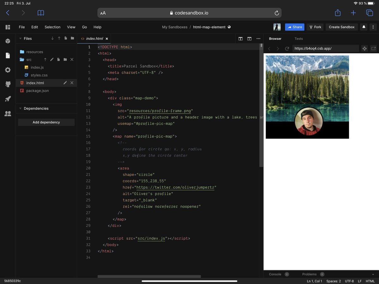
Task: Switch to the Tests tab
Action: tap(298, 39)
